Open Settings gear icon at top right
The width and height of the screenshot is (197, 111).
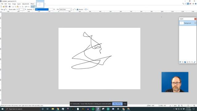point(193,4)
